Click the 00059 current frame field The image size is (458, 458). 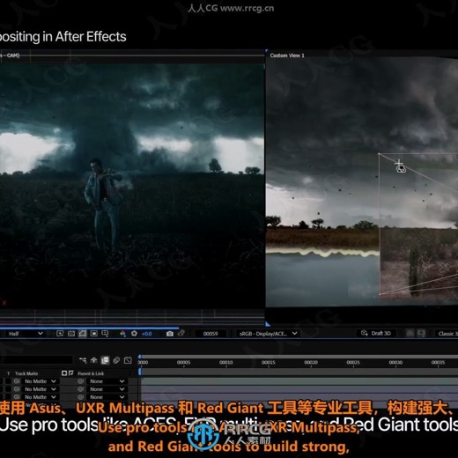[x=211, y=334]
